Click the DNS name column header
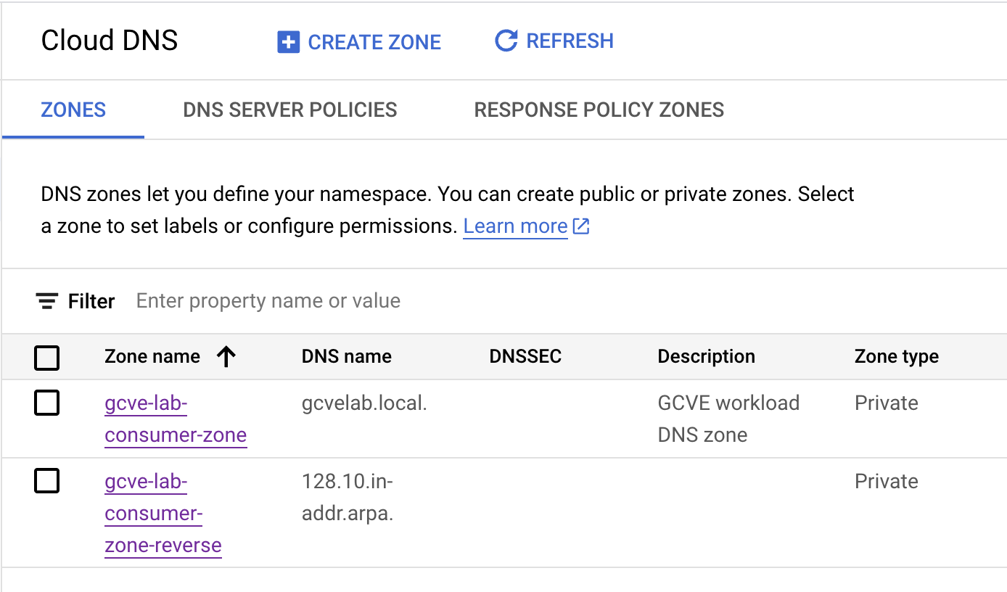 click(347, 356)
